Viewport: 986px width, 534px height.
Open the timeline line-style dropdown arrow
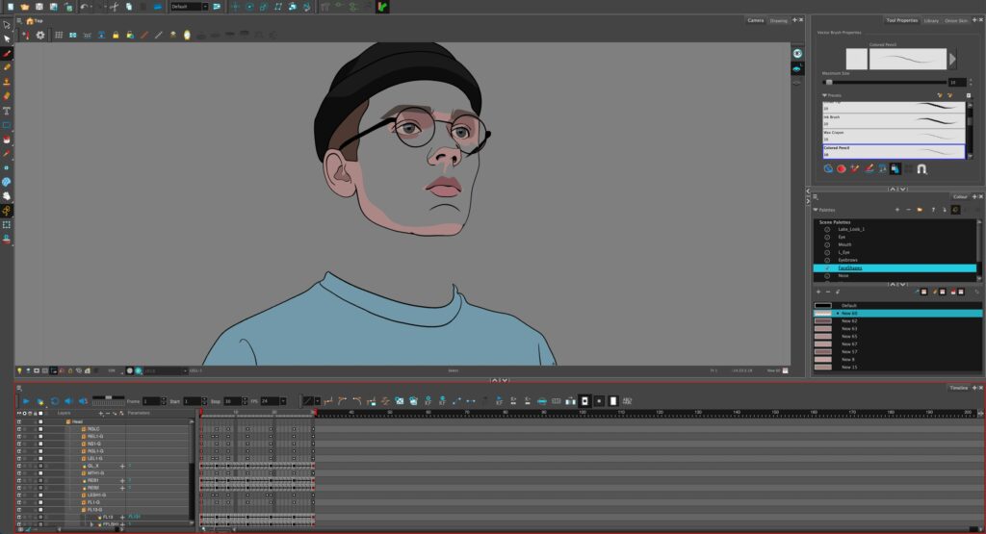coord(318,401)
